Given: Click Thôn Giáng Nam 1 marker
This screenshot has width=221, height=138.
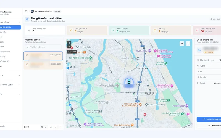Looking at the screenshot, I should coord(85,124).
